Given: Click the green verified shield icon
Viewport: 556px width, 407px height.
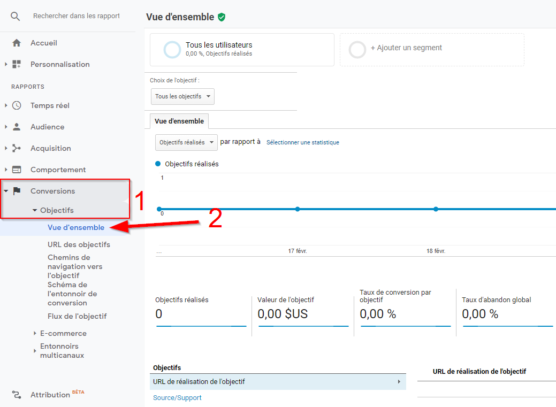Looking at the screenshot, I should click(222, 17).
